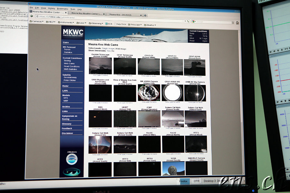
Task: Open the WRF model link
Action: 66,101
